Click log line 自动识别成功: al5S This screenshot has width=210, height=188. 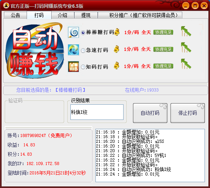point(130,141)
